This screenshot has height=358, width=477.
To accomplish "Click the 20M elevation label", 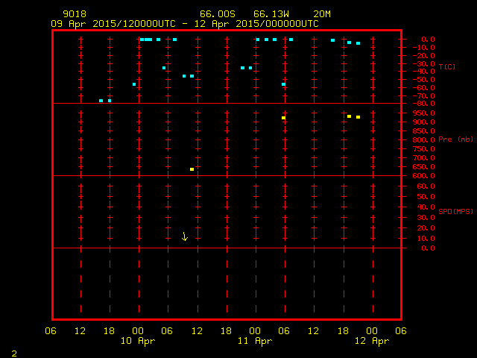I will pyautogui.click(x=322, y=13).
